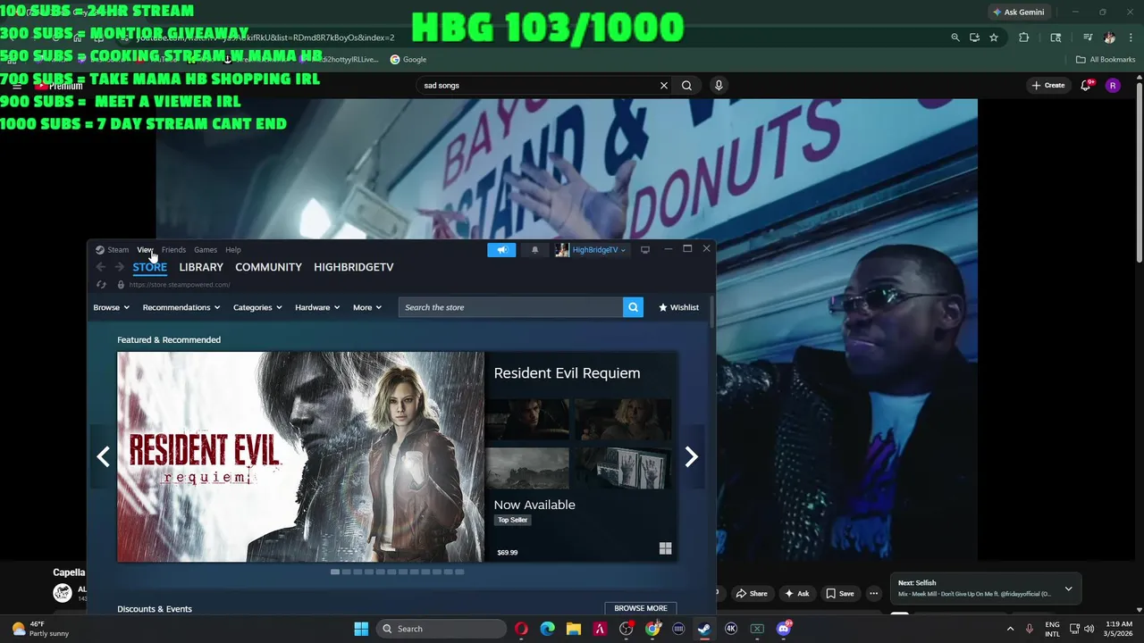Click YouTube voice search microphone icon
The image size is (1144, 643).
[719, 86]
